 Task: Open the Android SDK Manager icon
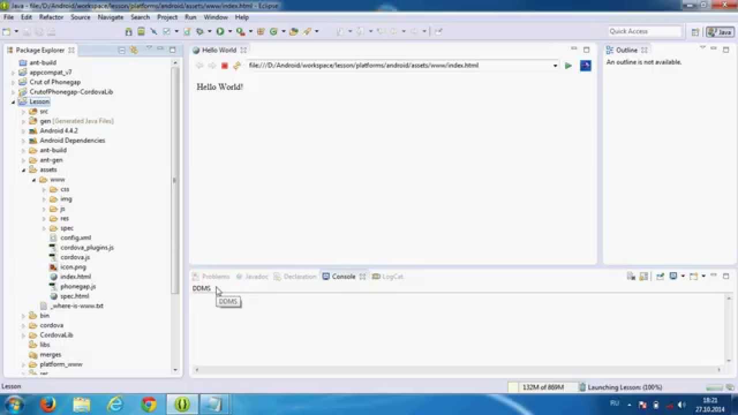click(129, 32)
